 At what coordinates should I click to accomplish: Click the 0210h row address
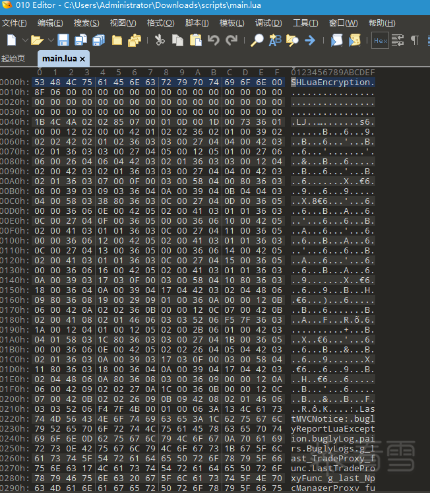tap(15, 409)
